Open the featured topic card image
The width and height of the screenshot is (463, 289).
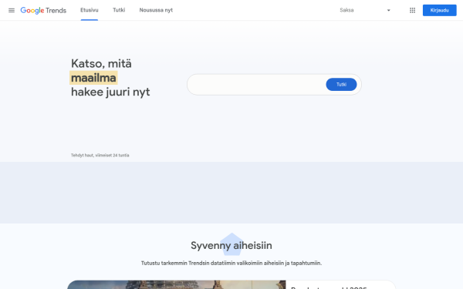tap(177, 285)
